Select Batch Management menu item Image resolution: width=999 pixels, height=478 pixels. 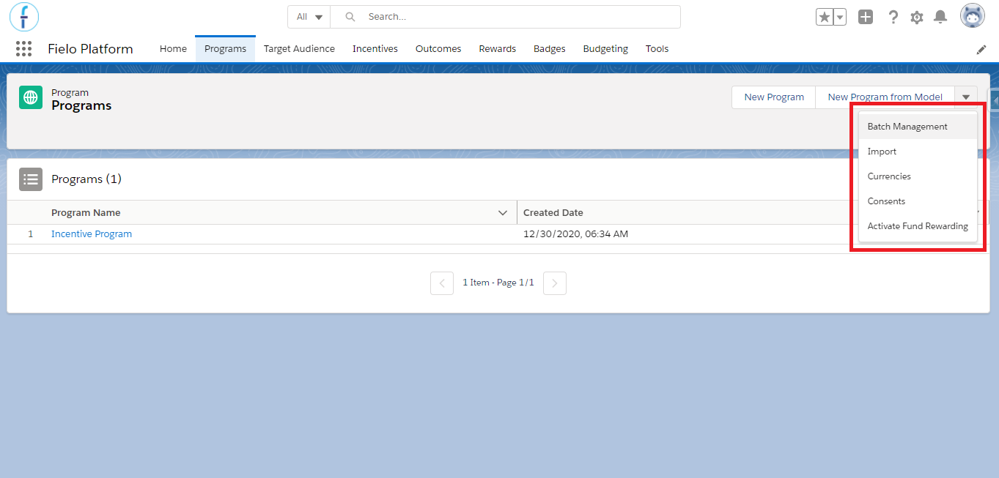[918, 127]
